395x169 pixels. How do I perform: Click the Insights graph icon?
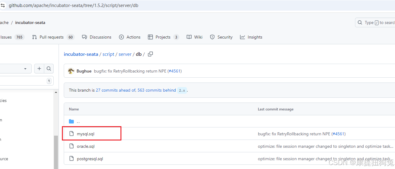[x=242, y=37]
